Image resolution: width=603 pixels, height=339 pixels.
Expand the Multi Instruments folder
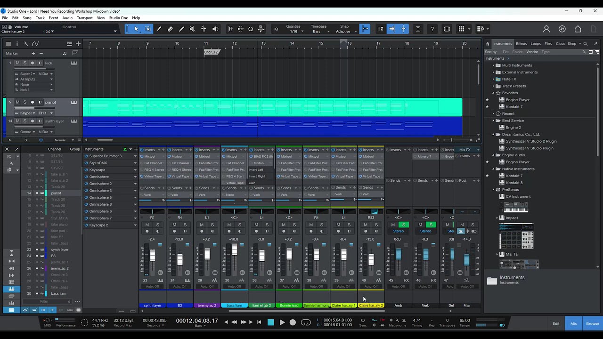pyautogui.click(x=493, y=65)
